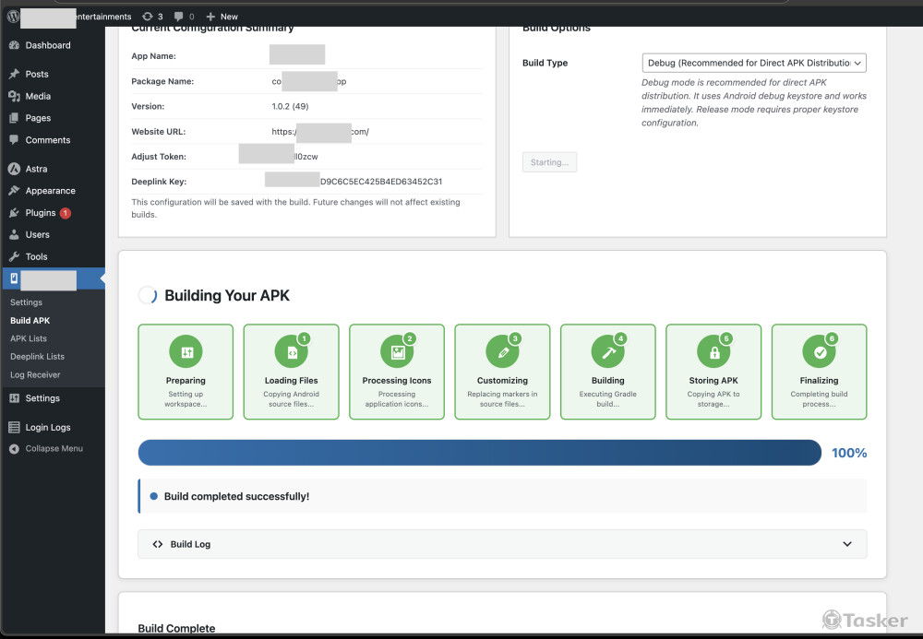The width and height of the screenshot is (923, 639).
Task: Click the Preparing step icon
Action: (186, 351)
